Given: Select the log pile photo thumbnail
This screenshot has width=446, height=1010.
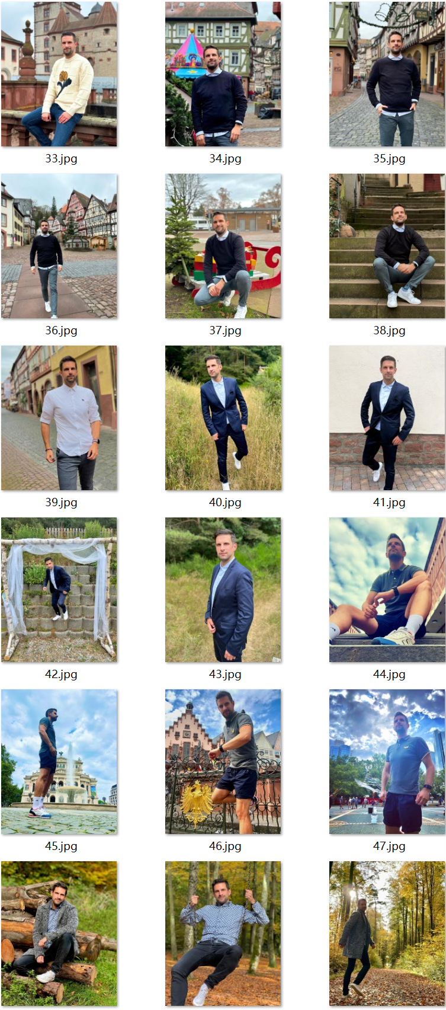Looking at the screenshot, I should [x=59, y=934].
